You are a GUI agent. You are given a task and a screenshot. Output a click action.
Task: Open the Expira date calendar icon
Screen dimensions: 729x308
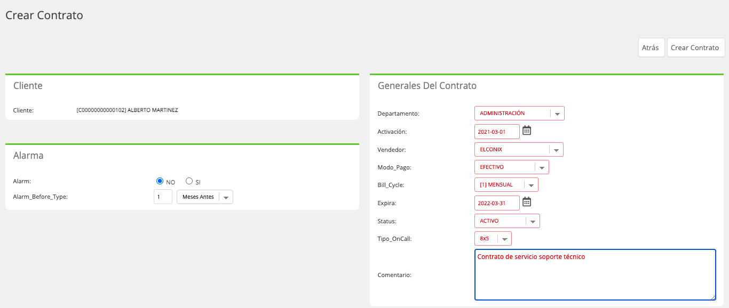pos(527,202)
